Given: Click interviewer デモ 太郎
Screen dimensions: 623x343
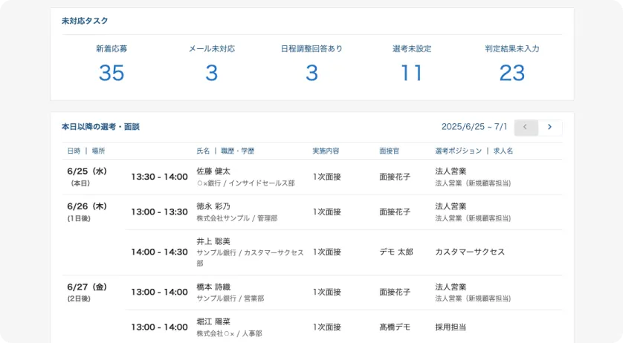Looking at the screenshot, I should click(x=396, y=252).
